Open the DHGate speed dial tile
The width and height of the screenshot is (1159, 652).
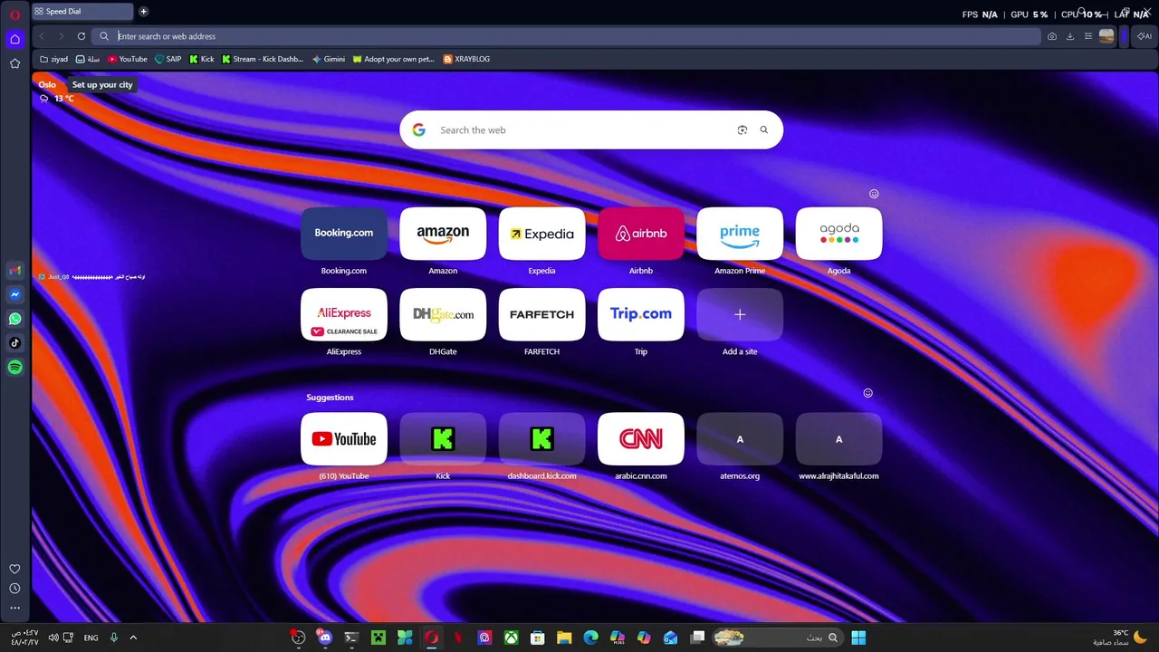(x=443, y=314)
